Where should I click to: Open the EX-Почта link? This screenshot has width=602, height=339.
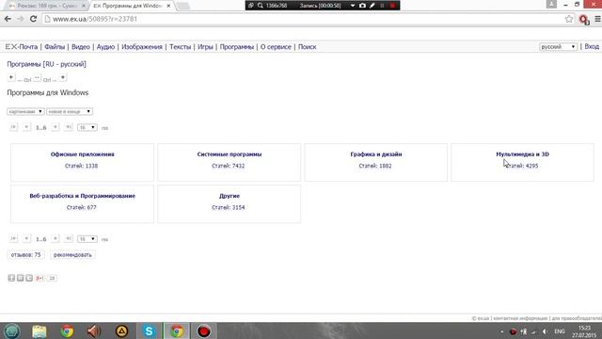click(22, 47)
